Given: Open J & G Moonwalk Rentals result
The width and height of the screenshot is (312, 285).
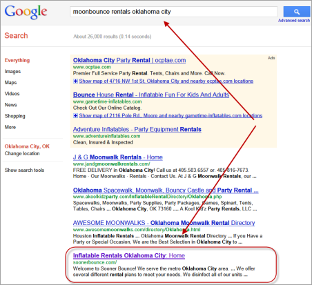Looking at the screenshot, I should pyautogui.click(x=118, y=157).
